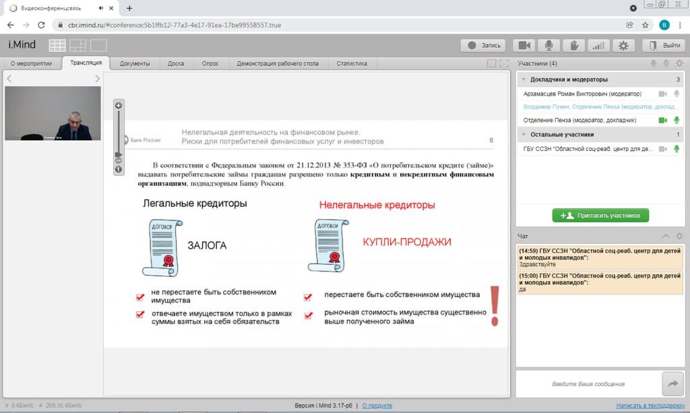Viewport: 690px width, 413px height.
Task: Zoom in slide with plus button
Action: click(119, 106)
